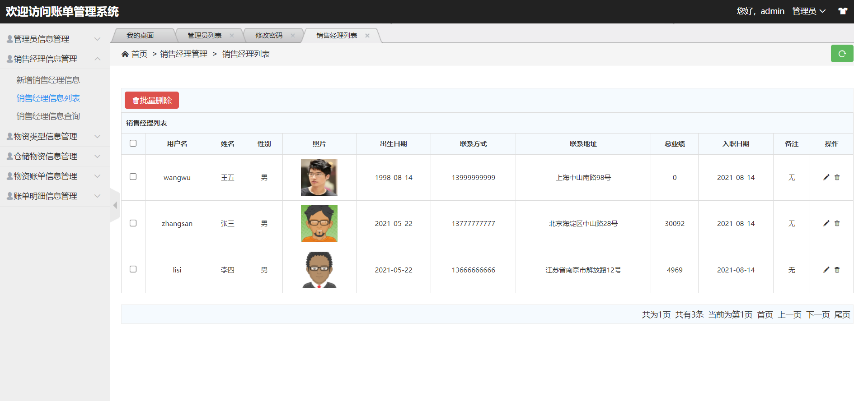Click the address 上海中山南路98号
854x401 pixels.
pos(583,177)
